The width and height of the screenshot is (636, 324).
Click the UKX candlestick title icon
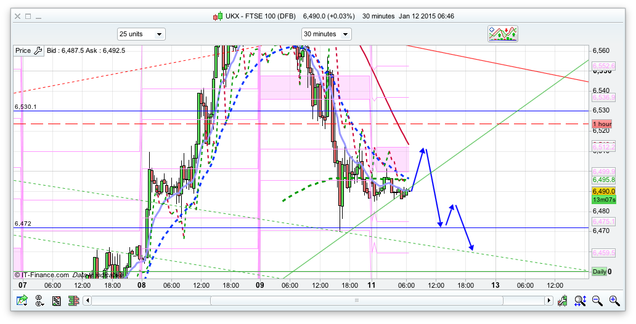pyautogui.click(x=217, y=16)
